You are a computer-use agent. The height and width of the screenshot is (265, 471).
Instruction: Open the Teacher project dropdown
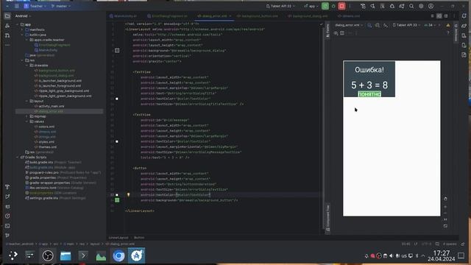click(35, 6)
